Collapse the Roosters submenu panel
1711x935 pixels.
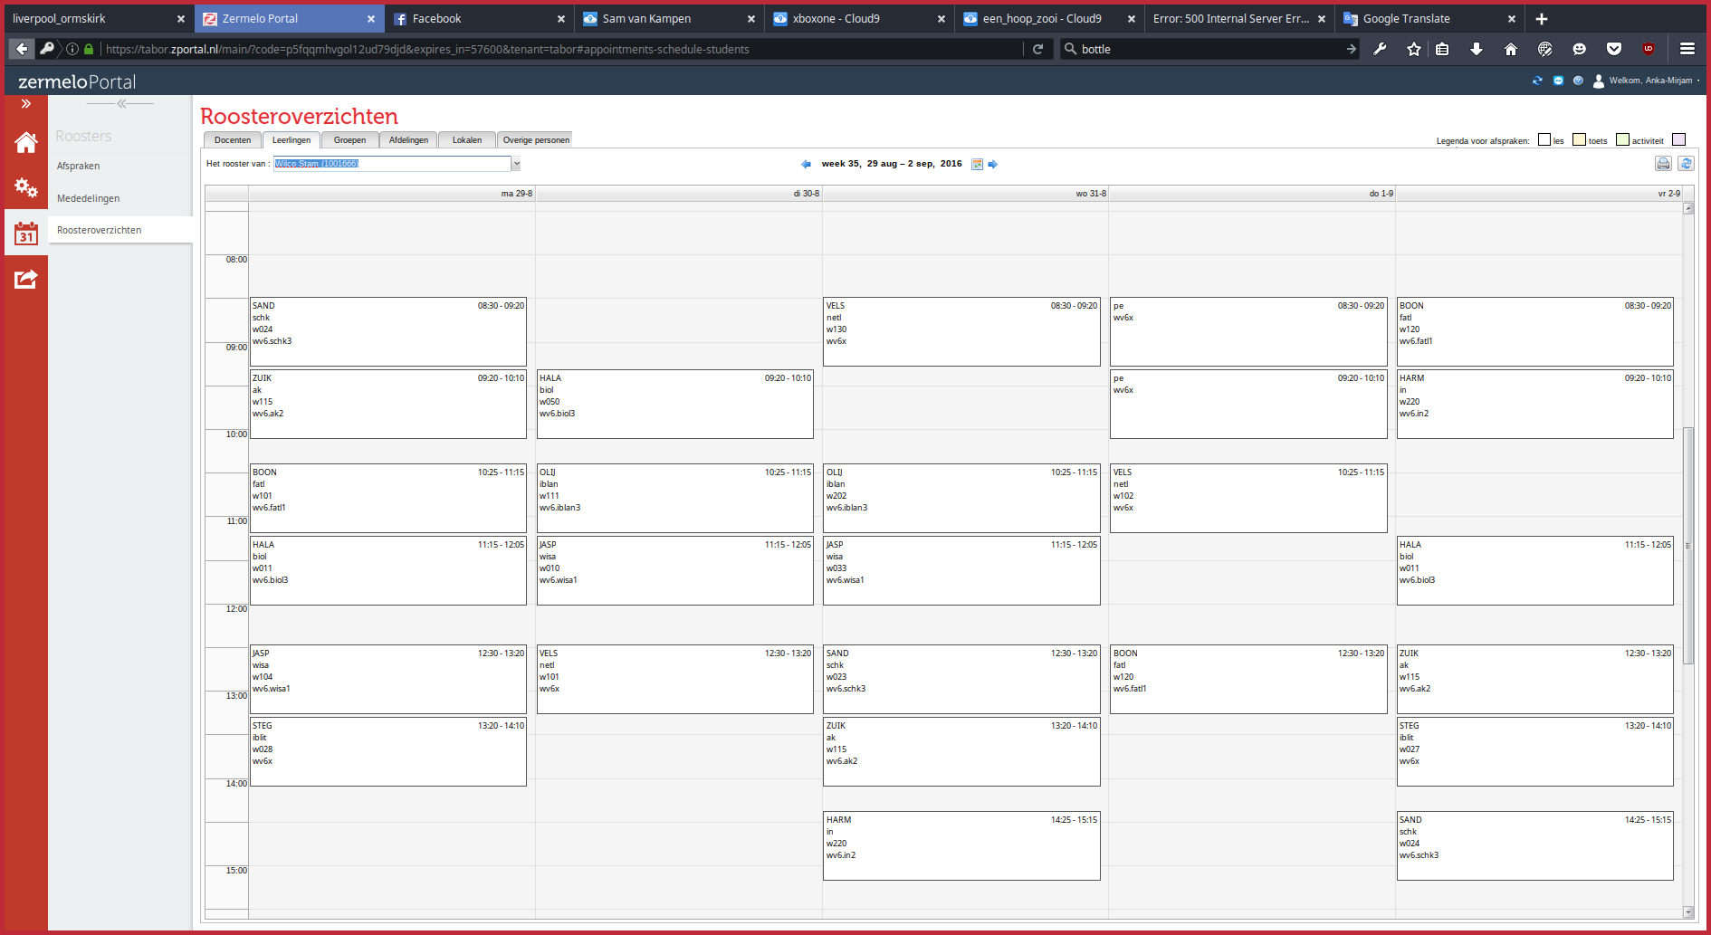coord(121,103)
